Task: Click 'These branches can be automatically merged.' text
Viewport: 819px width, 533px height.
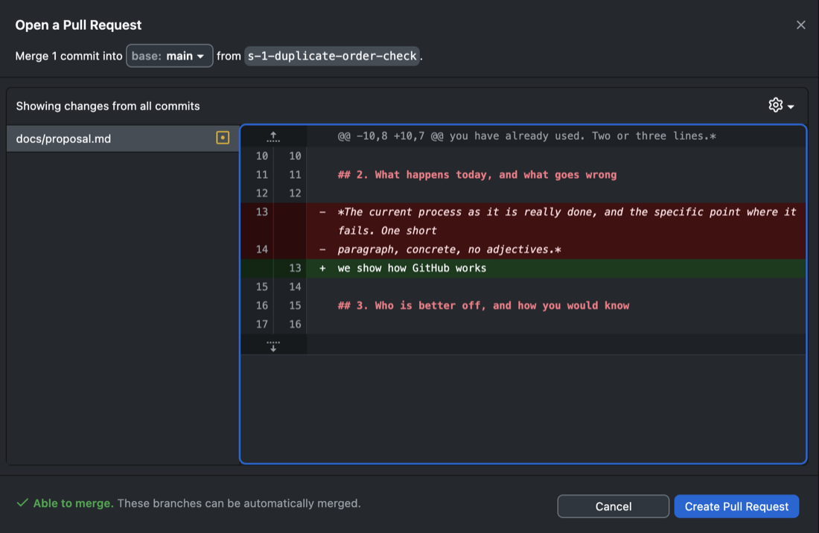Action: [x=239, y=503]
